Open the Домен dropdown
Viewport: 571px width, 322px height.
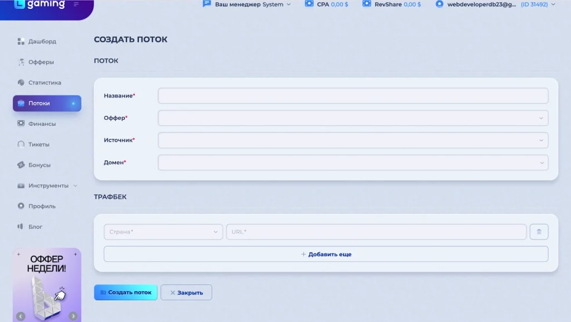click(353, 163)
